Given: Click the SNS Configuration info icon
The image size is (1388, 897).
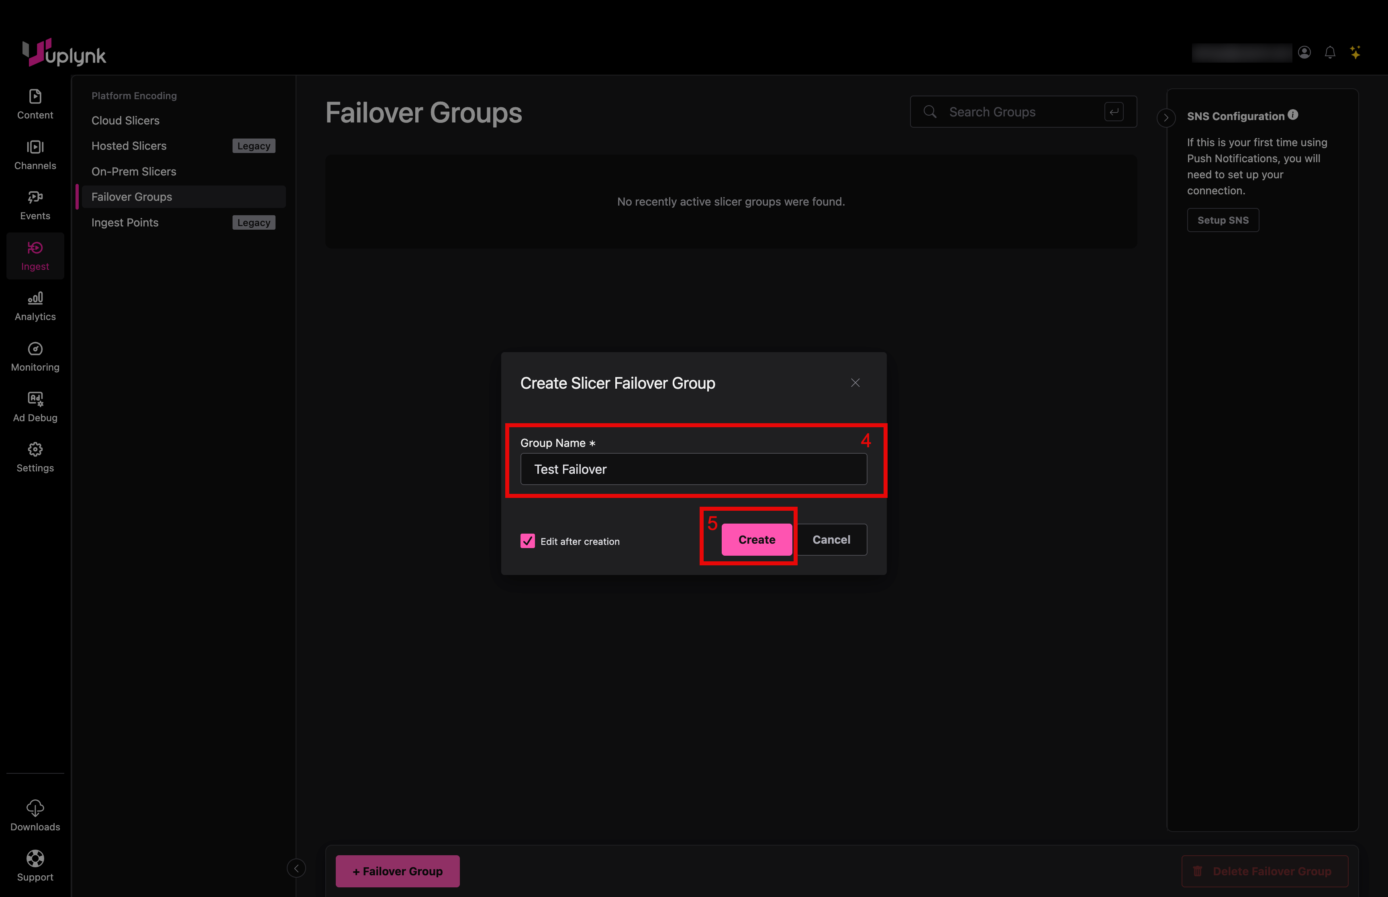Looking at the screenshot, I should click(1293, 115).
